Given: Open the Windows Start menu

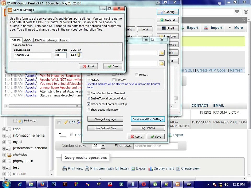Looking at the screenshot, I should (6, 184).
